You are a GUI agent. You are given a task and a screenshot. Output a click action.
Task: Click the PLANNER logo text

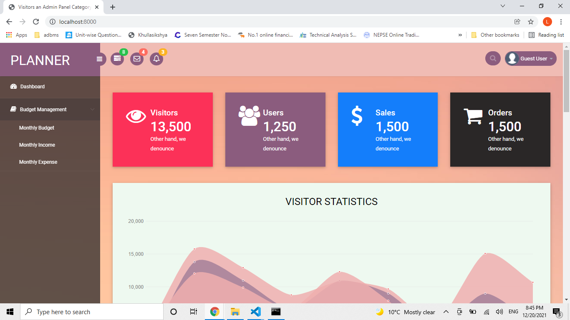40,60
